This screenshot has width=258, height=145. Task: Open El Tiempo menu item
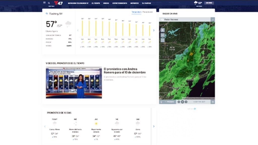click(x=96, y=3)
